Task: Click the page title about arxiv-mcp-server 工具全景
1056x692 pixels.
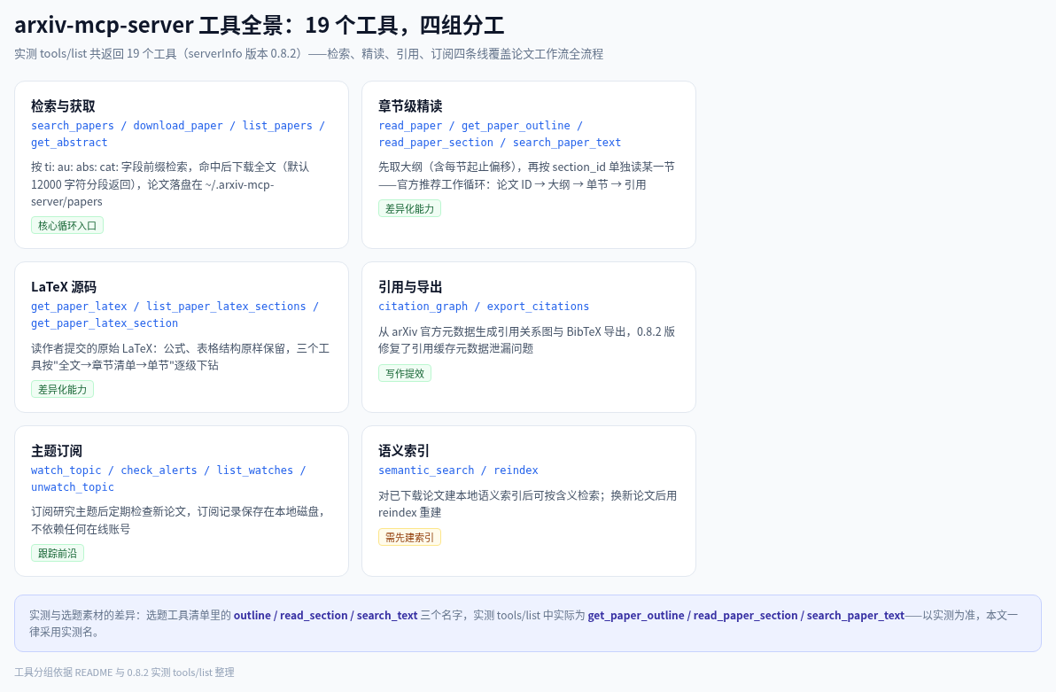Action: [x=260, y=25]
